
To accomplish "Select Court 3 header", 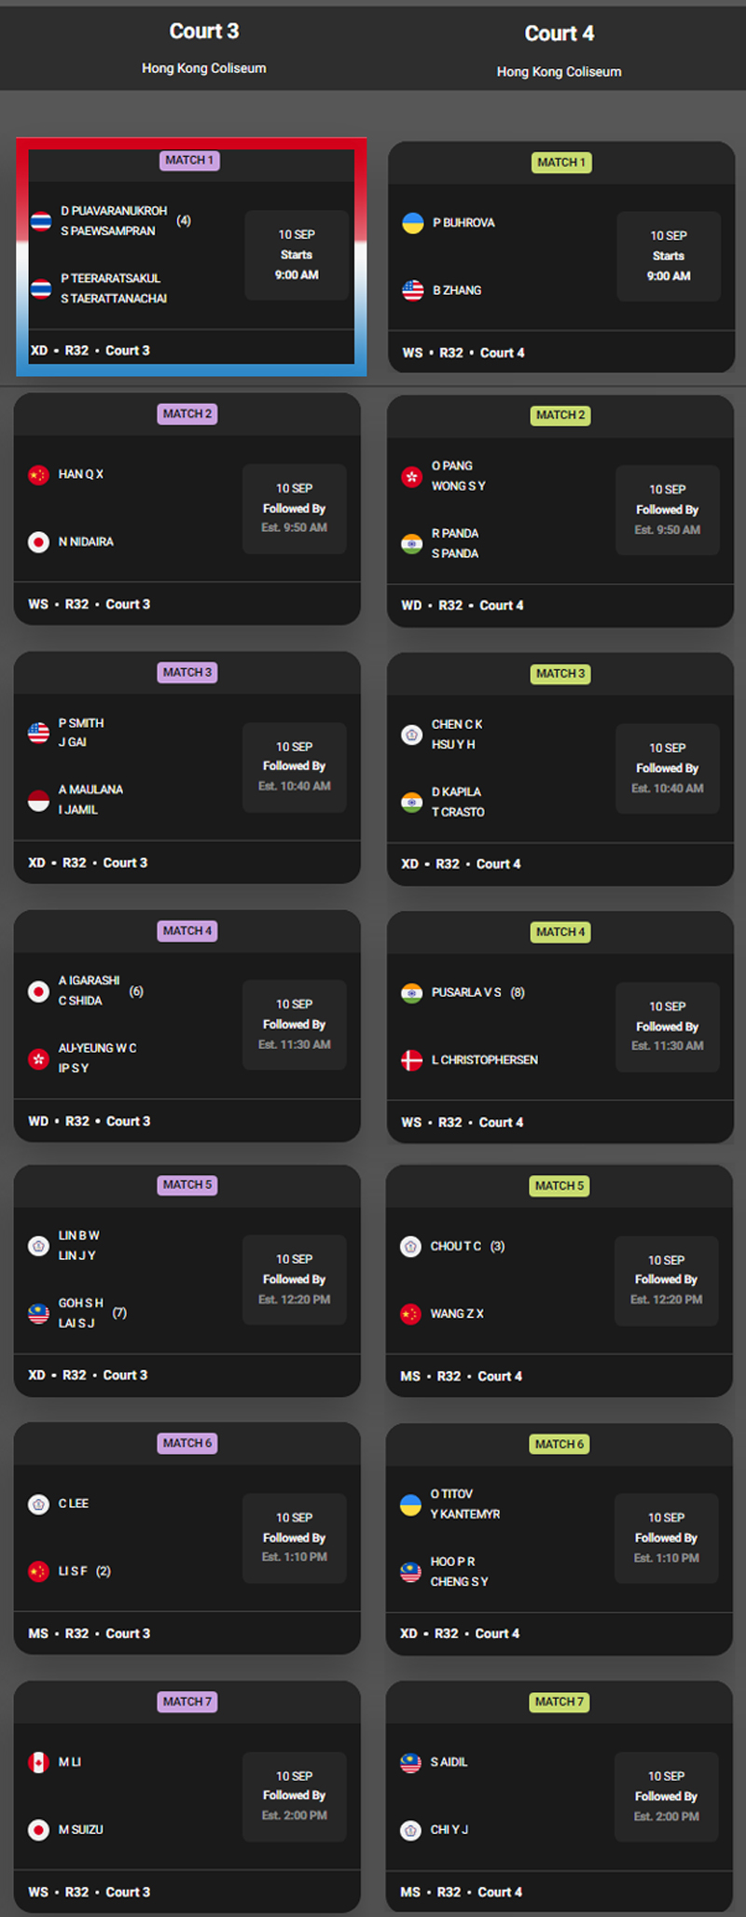I will point(204,32).
